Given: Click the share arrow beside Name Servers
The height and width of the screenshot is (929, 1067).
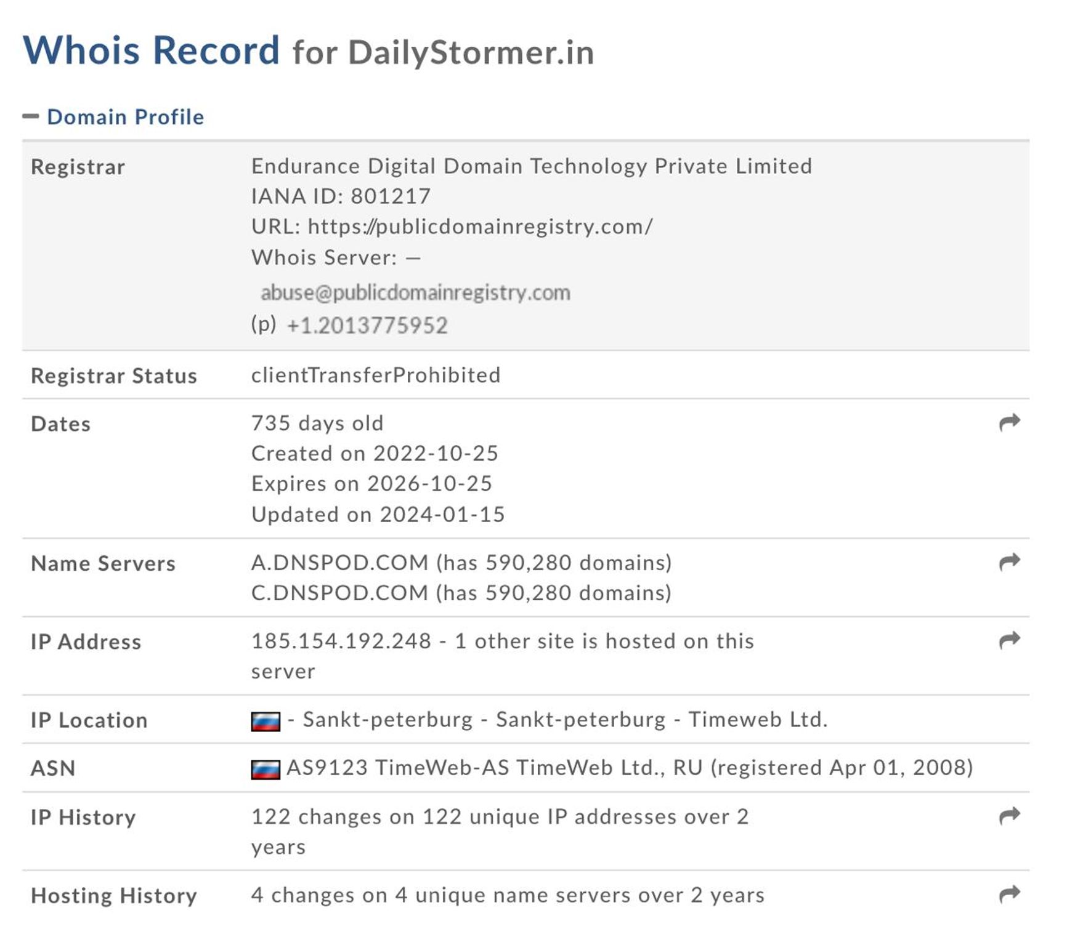Looking at the screenshot, I should coord(1009,562).
